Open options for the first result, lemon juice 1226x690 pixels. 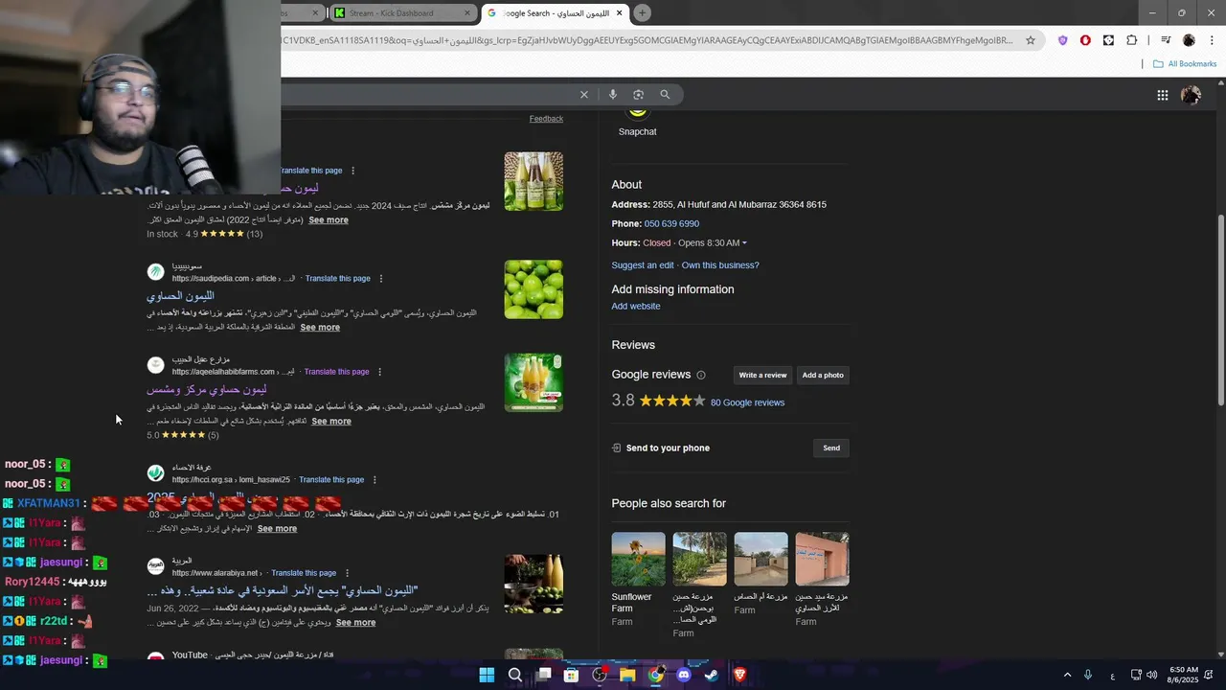point(352,171)
